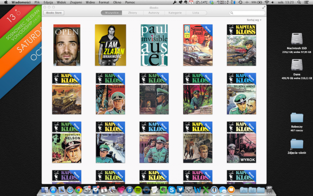Switch to the Kategorie tab
Screen dimensions: 313x196
(175, 13)
